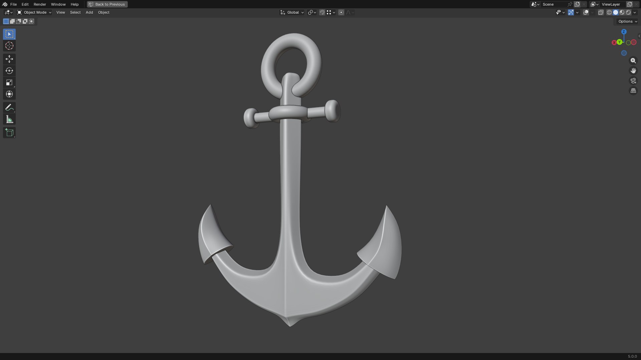This screenshot has width=641, height=360.
Task: Click the X axis on navigation gizmo
Action: (x=614, y=43)
